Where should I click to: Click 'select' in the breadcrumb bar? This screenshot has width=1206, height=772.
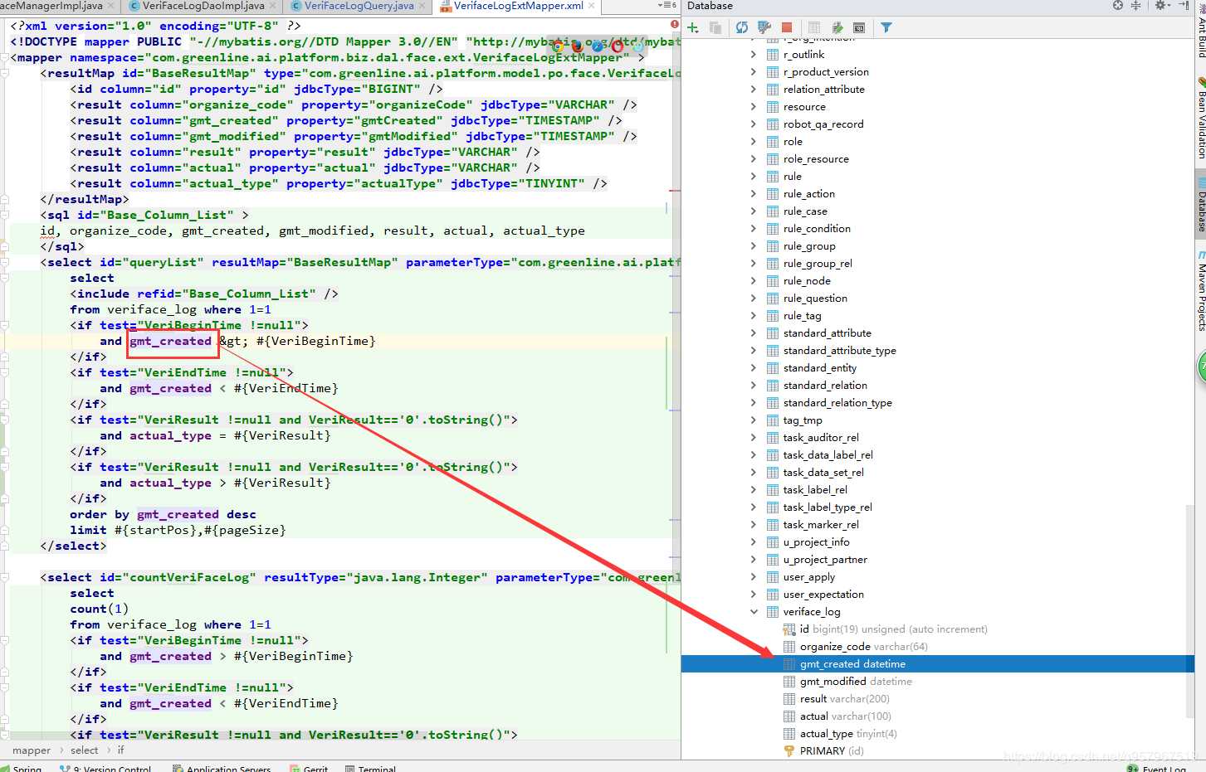click(x=85, y=750)
